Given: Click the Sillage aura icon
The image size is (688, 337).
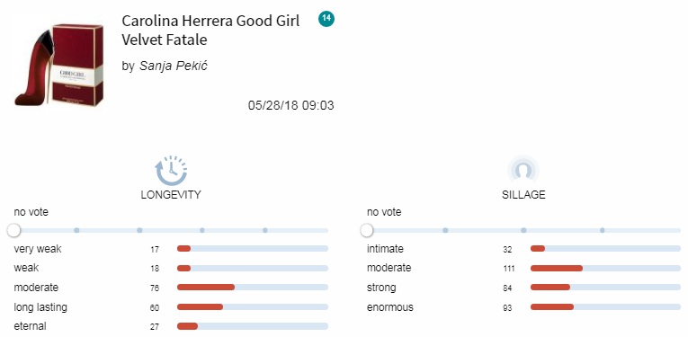Looking at the screenshot, I should pyautogui.click(x=523, y=169).
